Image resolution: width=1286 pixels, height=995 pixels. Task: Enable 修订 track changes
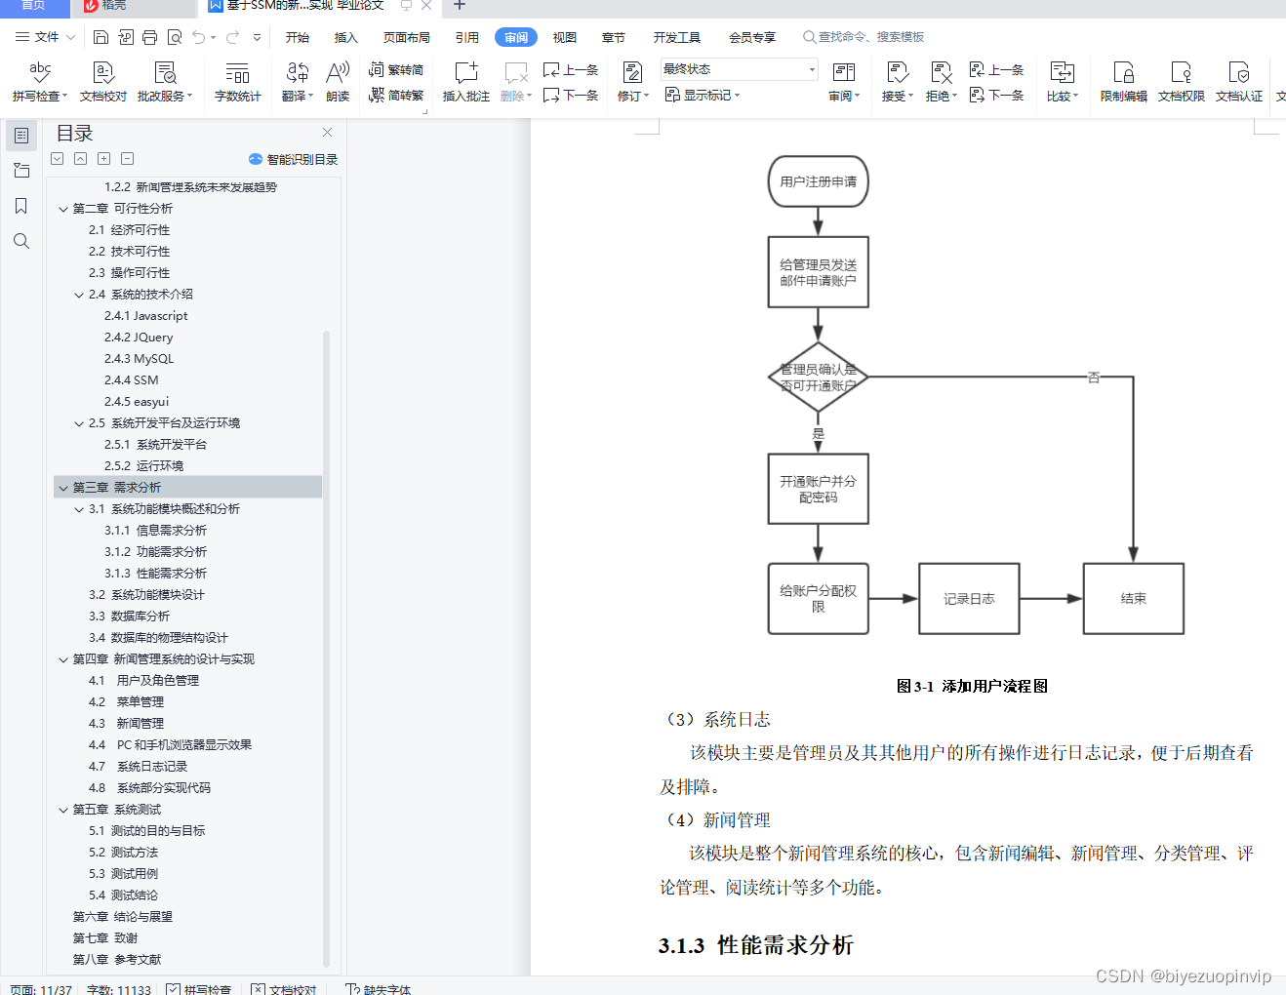629,80
